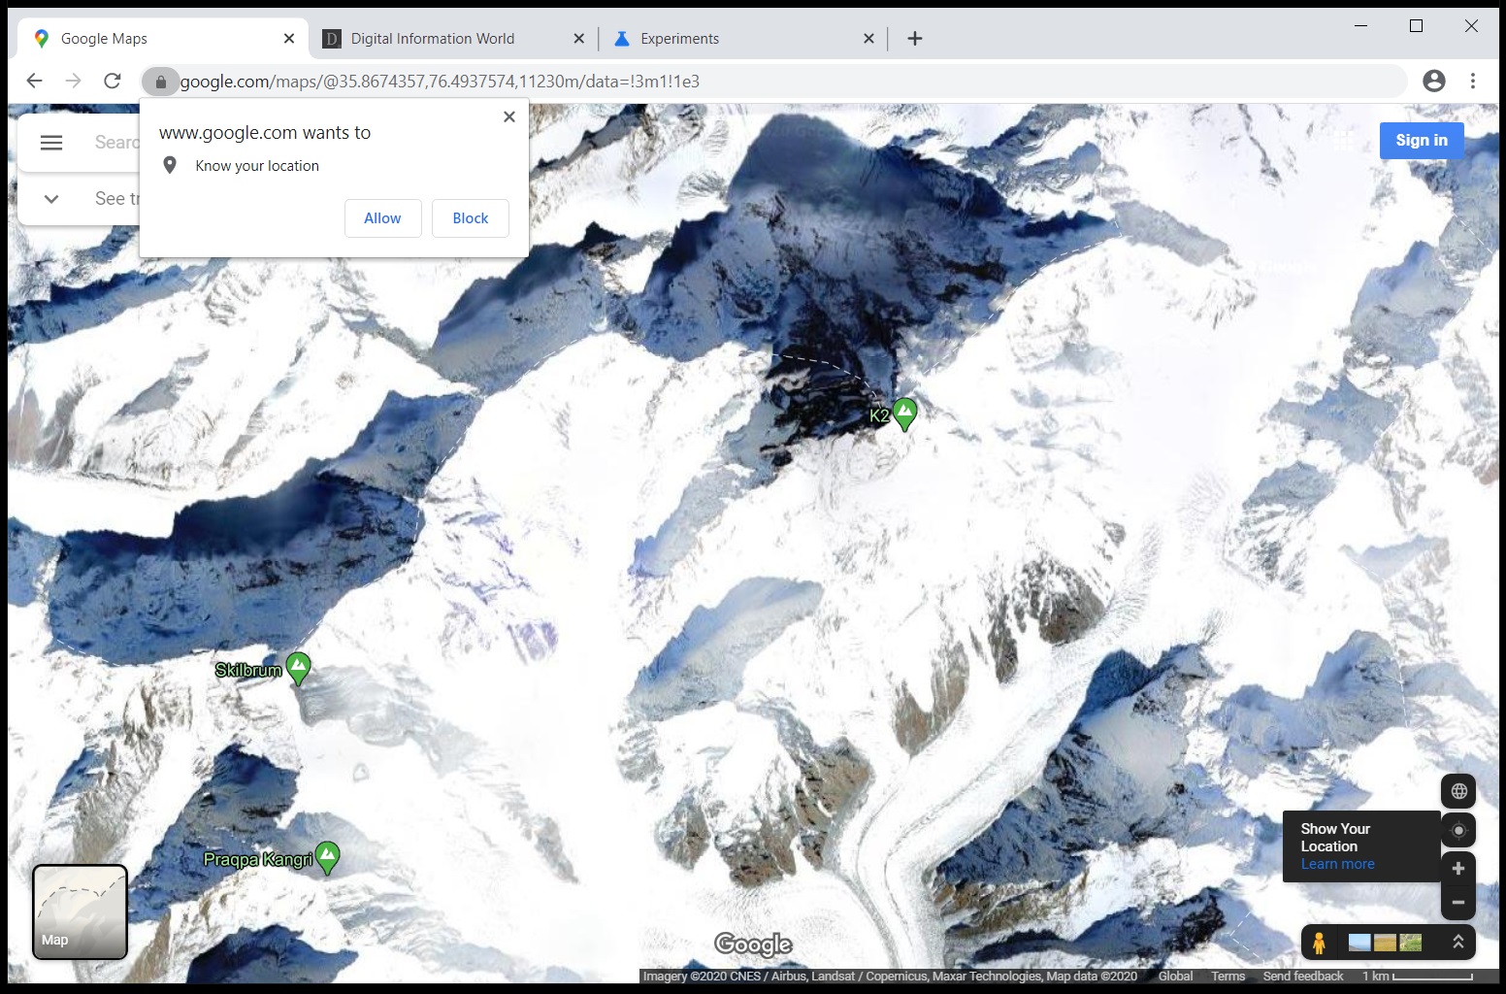Click the Sign in button

pos(1422,141)
